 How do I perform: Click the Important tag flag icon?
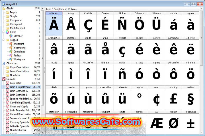click(11, 44)
